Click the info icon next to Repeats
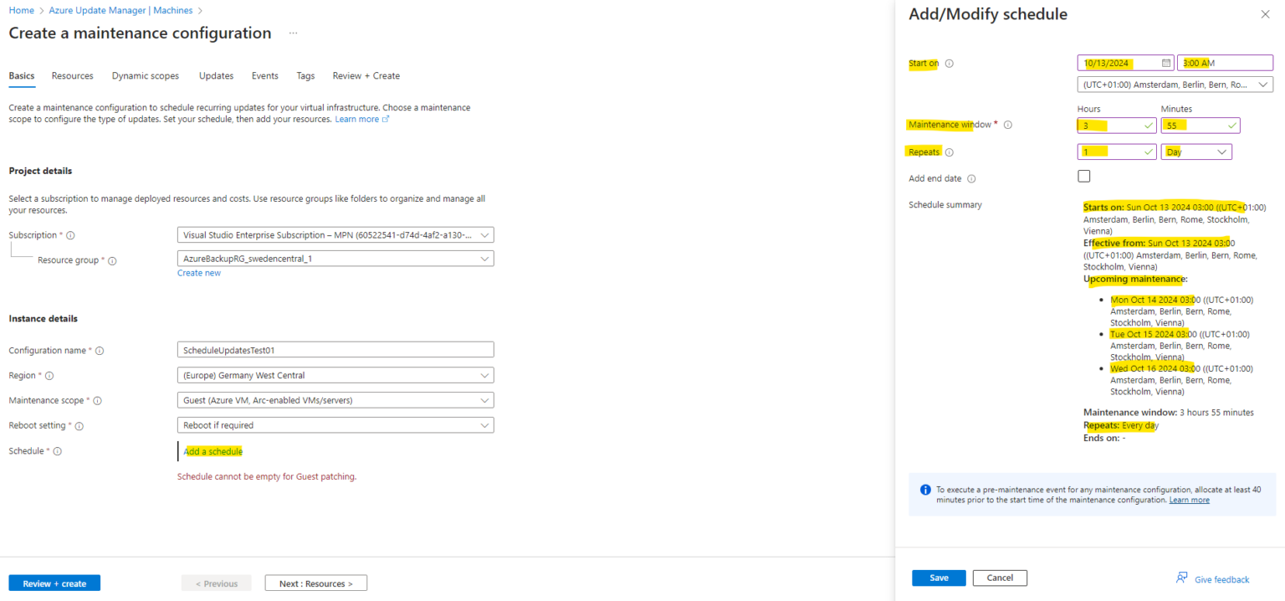The image size is (1285, 601). 949,152
